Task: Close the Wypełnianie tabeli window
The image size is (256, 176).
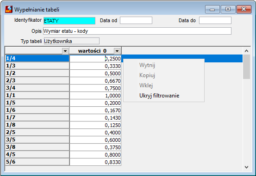Action: [x=244, y=9]
